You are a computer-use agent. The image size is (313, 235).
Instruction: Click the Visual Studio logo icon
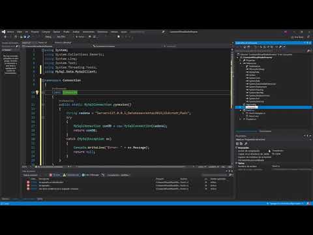3,32
